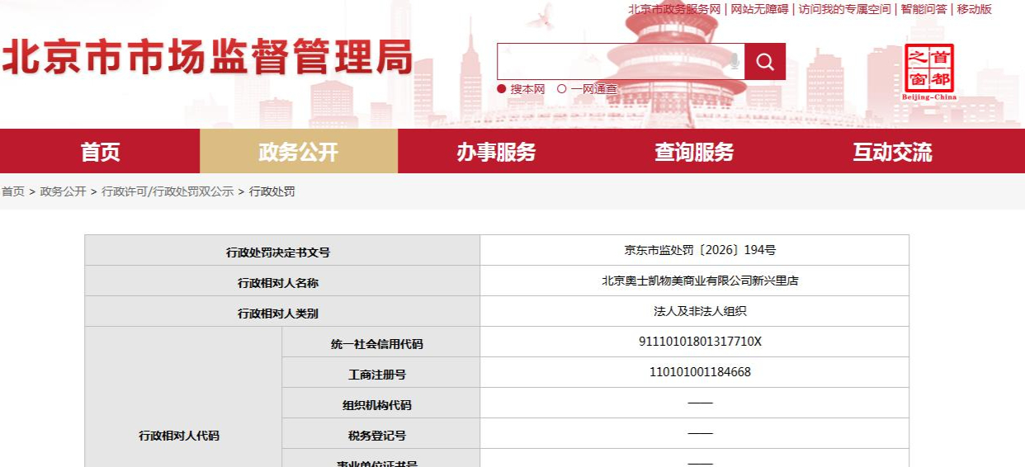
Task: Select the 行政相对人名称 header cell
Action: coord(282,281)
